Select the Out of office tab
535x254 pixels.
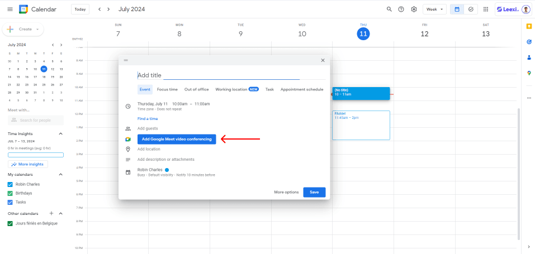(x=197, y=89)
